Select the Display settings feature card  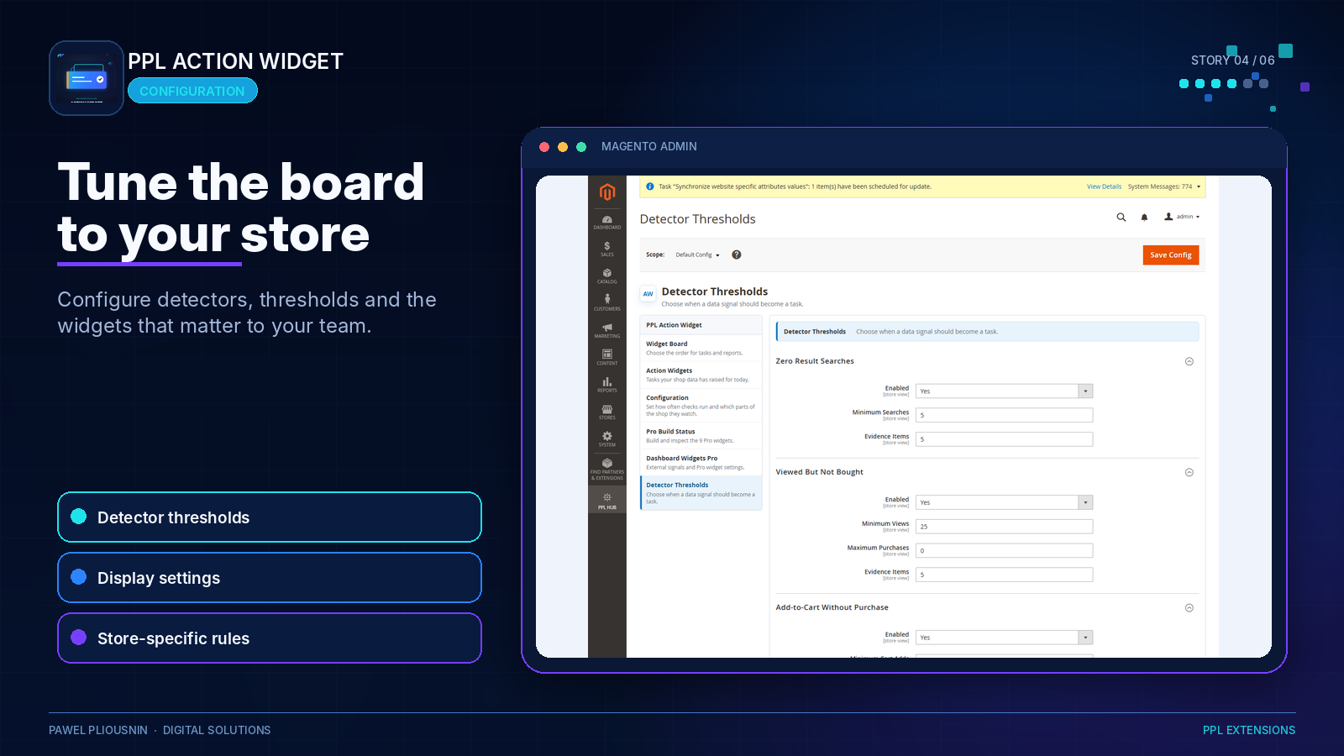click(x=270, y=578)
